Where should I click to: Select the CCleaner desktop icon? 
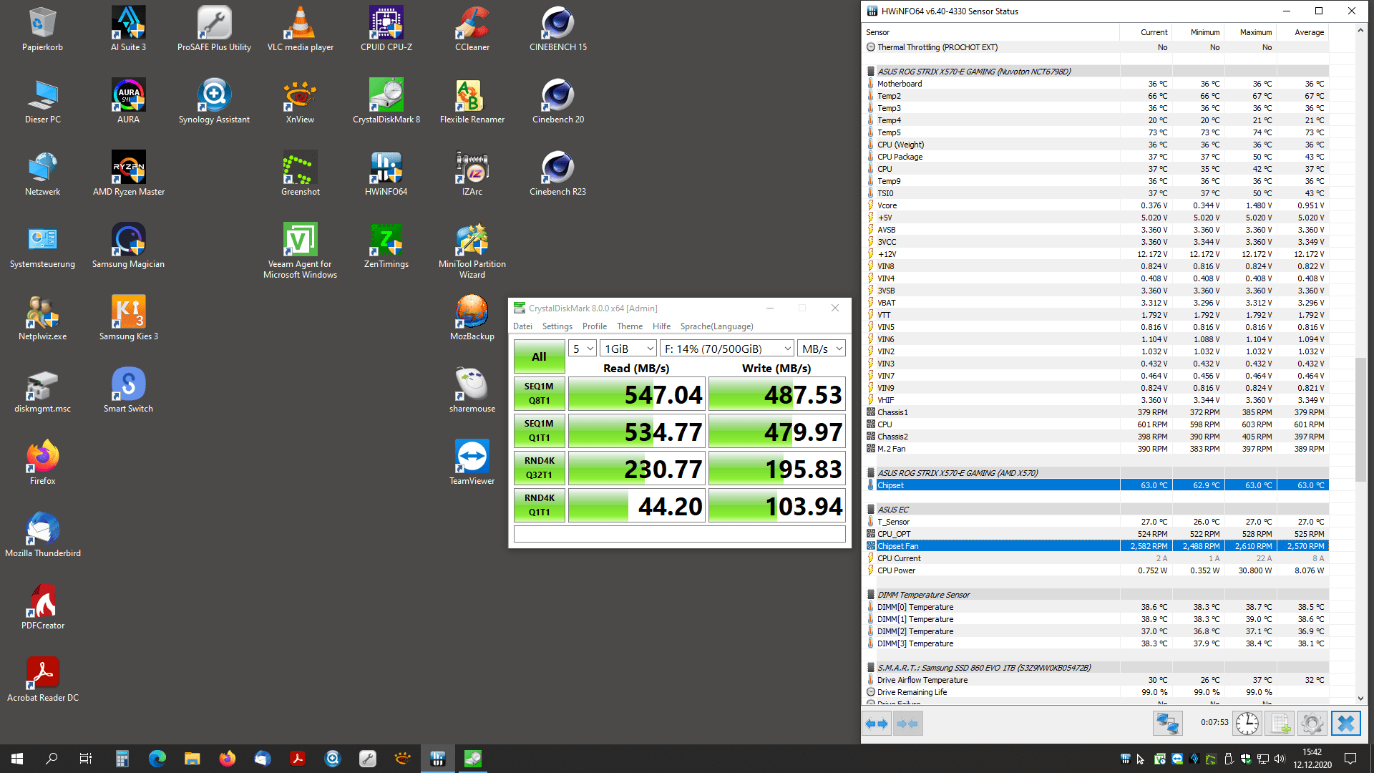pyautogui.click(x=472, y=30)
